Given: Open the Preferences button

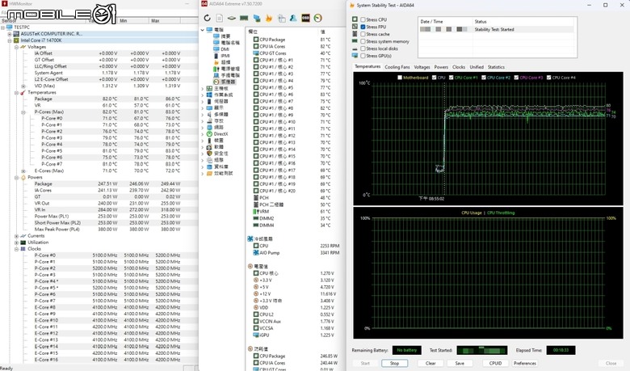Looking at the screenshot, I should pyautogui.click(x=525, y=363).
